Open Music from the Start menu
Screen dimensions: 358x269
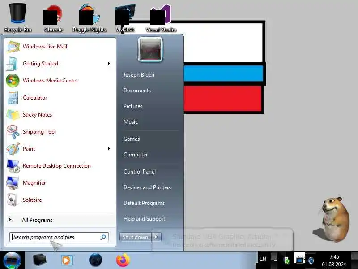click(x=131, y=122)
